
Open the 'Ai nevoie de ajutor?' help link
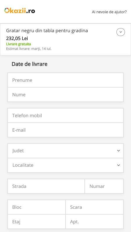(109, 12)
